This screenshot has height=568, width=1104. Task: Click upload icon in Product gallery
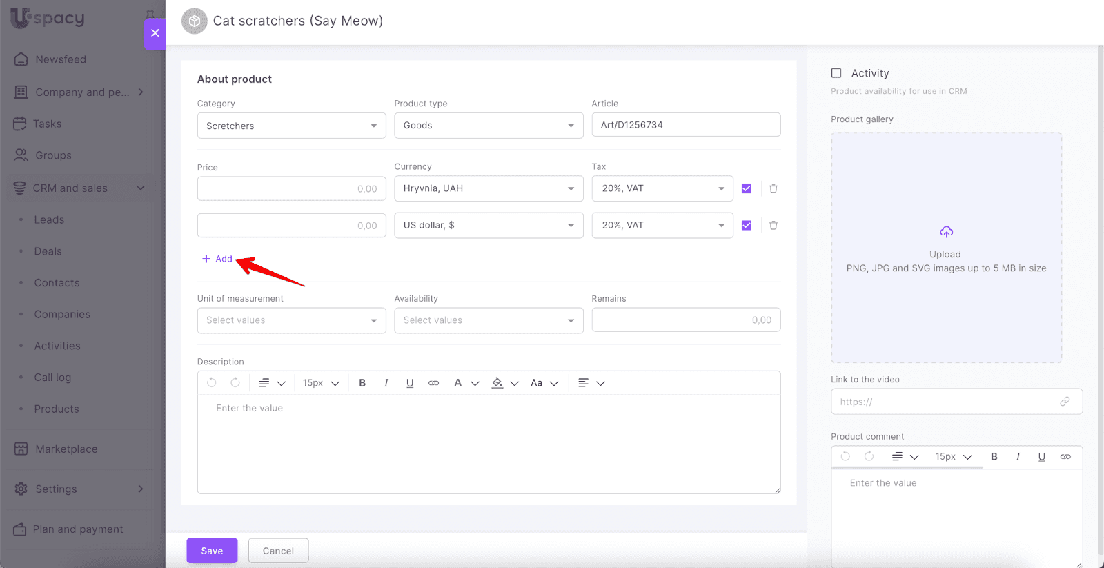pyautogui.click(x=946, y=232)
